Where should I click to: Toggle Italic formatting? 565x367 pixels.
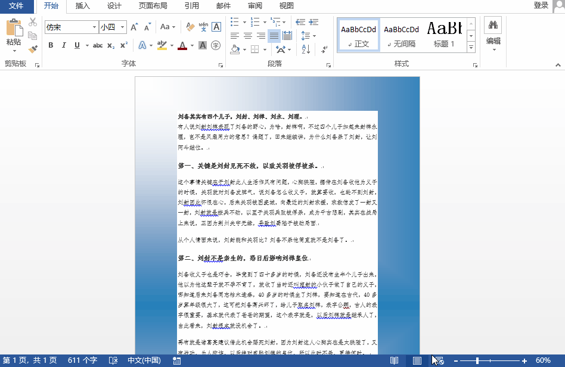click(64, 45)
